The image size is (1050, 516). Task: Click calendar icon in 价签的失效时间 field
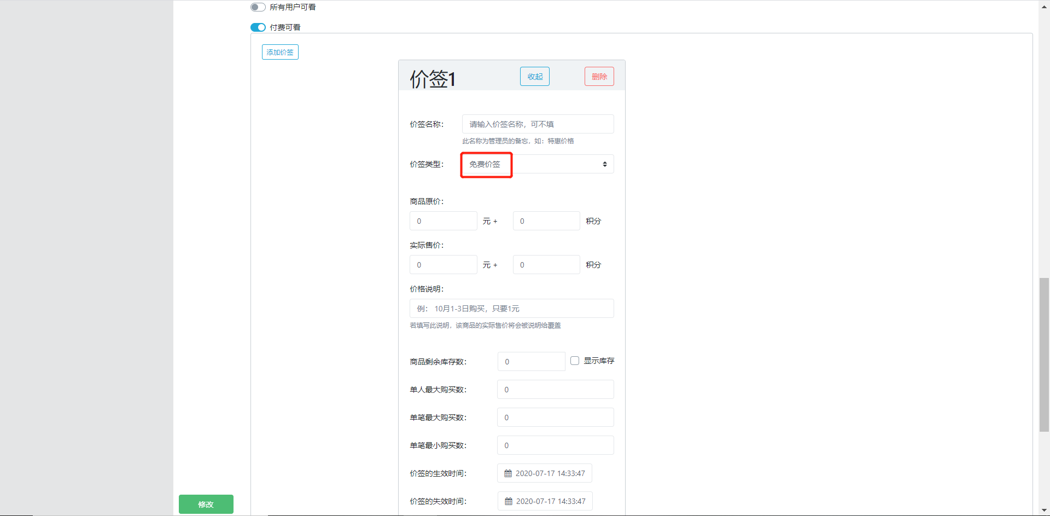pos(509,501)
